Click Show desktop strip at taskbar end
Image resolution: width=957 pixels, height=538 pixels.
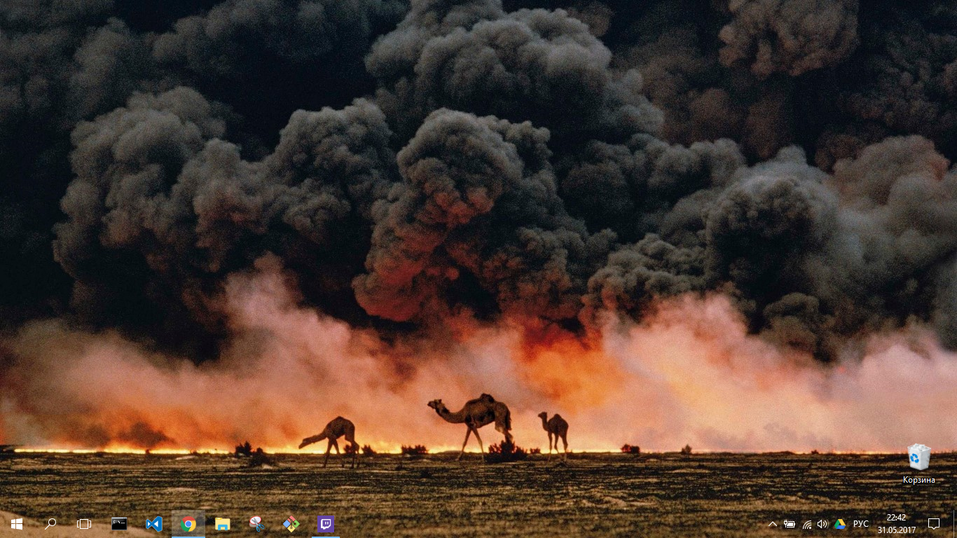954,524
